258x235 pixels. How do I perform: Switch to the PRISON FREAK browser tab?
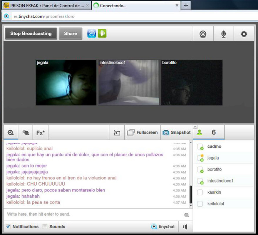[47, 6]
